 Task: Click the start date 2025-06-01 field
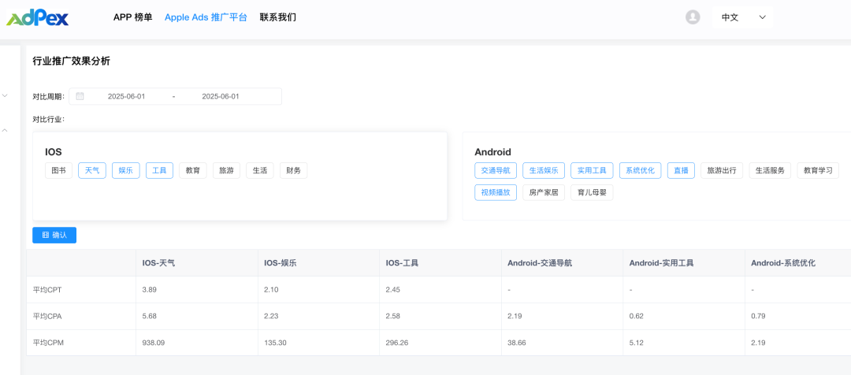click(x=127, y=96)
